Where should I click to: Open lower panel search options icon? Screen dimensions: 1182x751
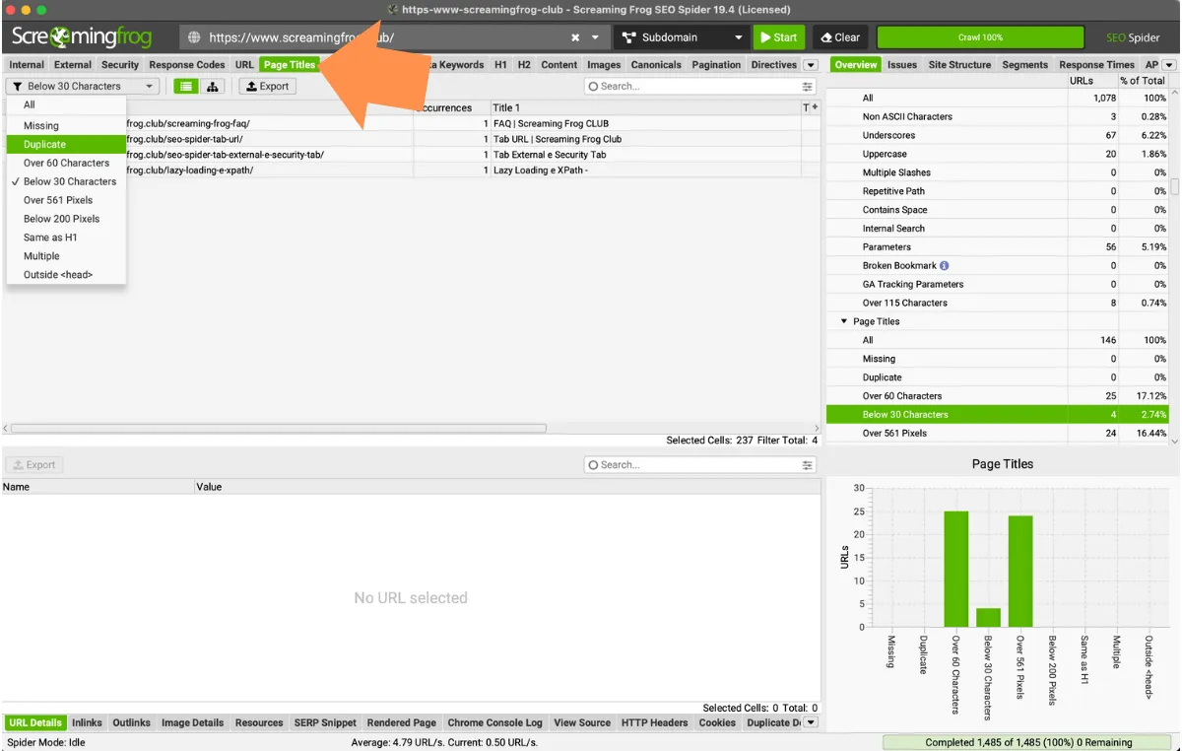click(808, 465)
